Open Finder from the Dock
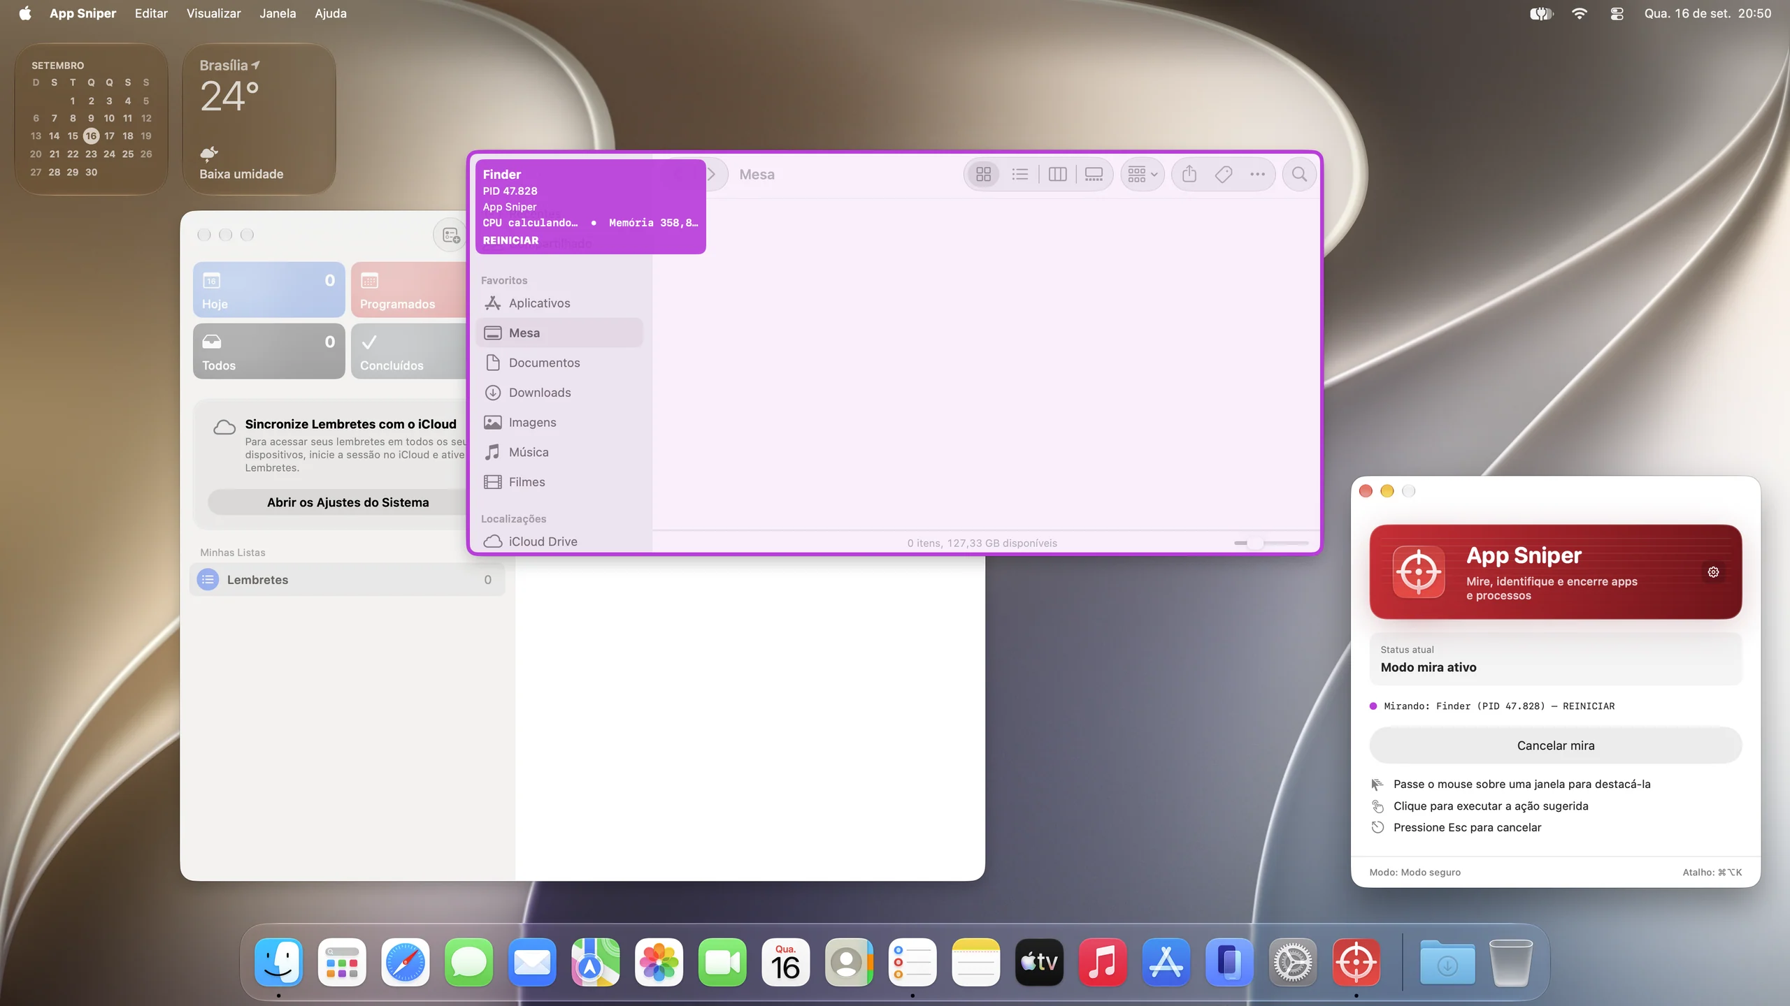Screen dimensions: 1790x1006 (x=279, y=962)
